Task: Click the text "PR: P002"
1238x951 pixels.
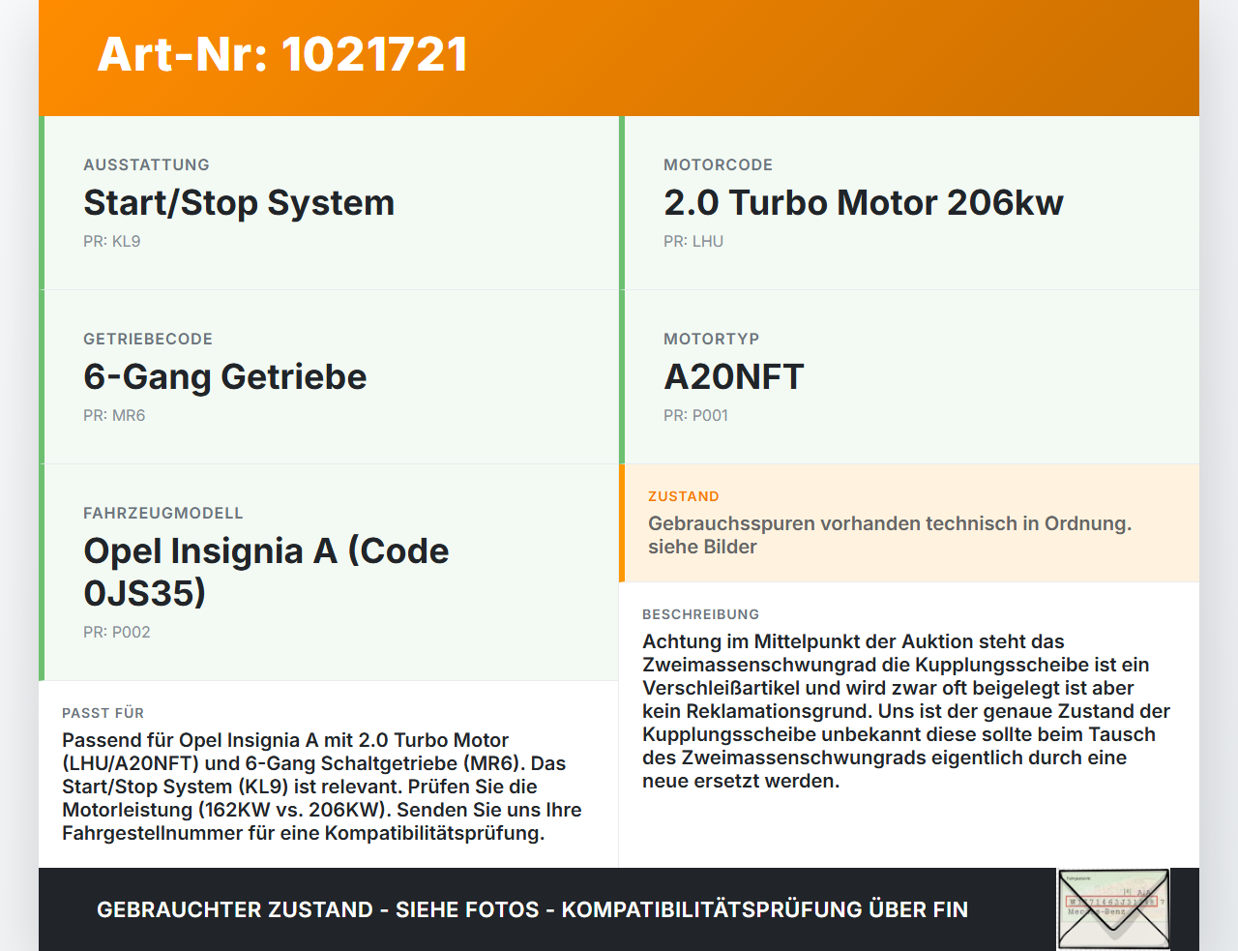Action: pyautogui.click(x=117, y=633)
